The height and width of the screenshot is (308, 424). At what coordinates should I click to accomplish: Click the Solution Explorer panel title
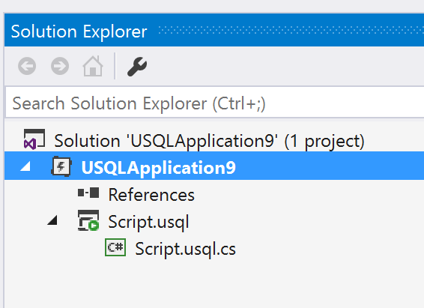pyautogui.click(x=79, y=31)
